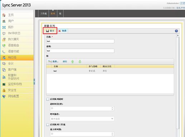Decrease the 超时时段 timeout value stepper
The image size is (185, 137).
point(112,109)
